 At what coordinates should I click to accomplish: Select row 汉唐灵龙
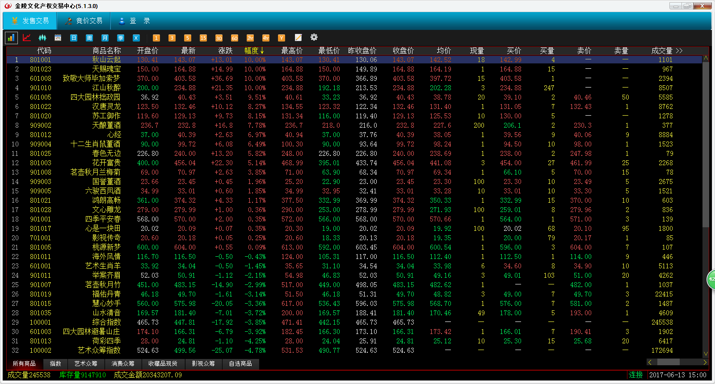[x=354, y=107]
